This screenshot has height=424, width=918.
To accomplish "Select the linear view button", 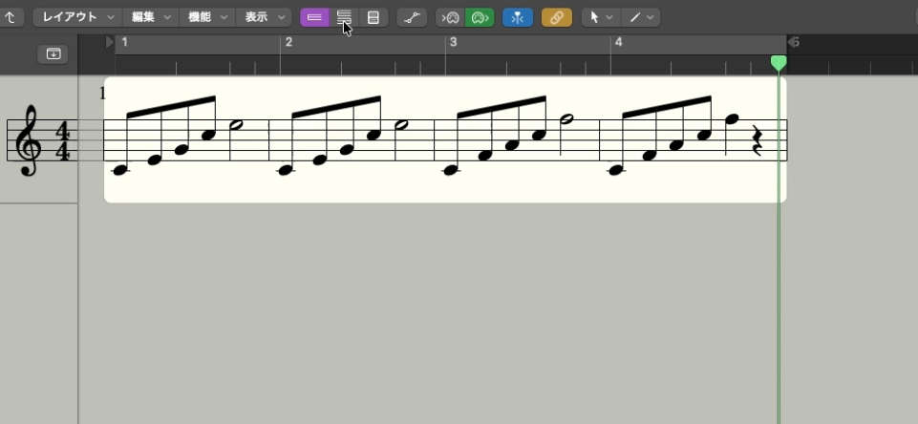I will [313, 17].
